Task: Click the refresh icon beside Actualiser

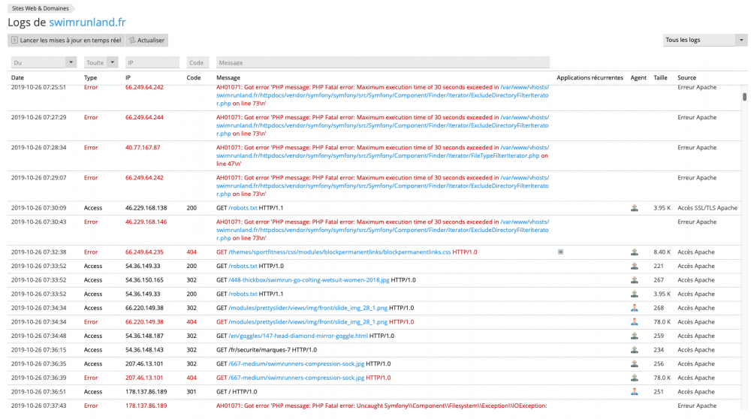Action: point(132,41)
